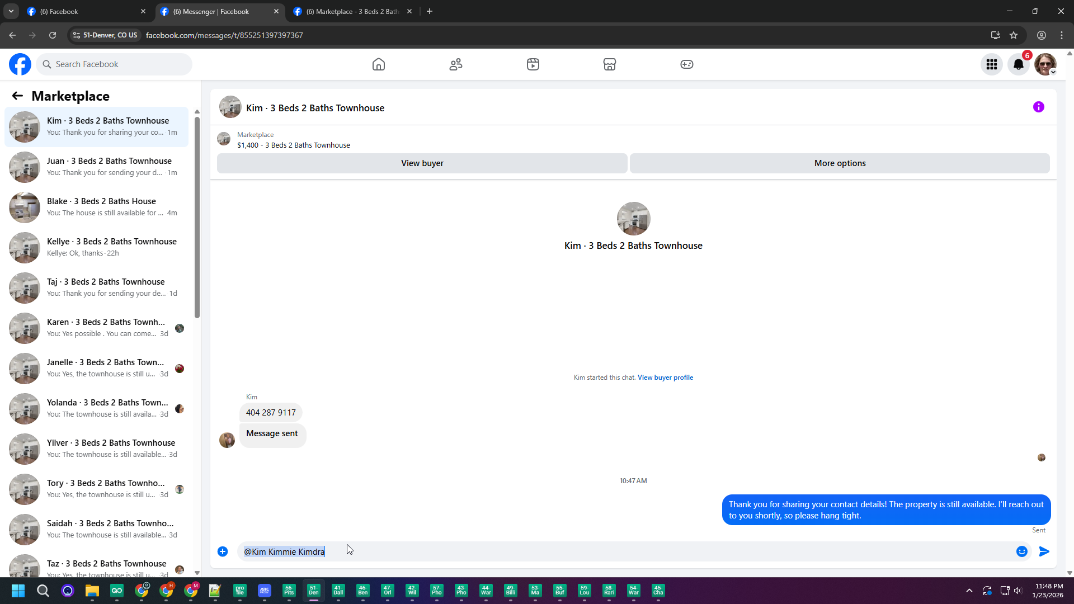The image size is (1074, 604).
Task: Open the tab search dropdown in Chrome
Action: click(11, 11)
